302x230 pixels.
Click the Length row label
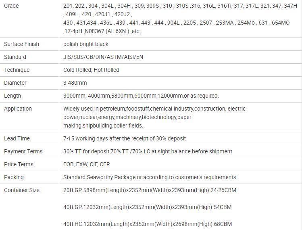12,96
